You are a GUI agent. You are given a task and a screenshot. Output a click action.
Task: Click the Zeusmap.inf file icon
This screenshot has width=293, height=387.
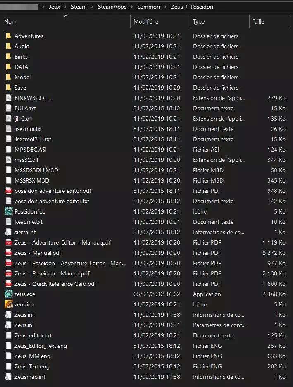(x=8, y=377)
